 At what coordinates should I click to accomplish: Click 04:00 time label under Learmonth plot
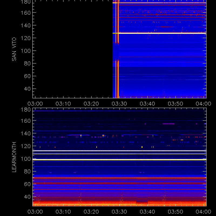click(x=204, y=212)
